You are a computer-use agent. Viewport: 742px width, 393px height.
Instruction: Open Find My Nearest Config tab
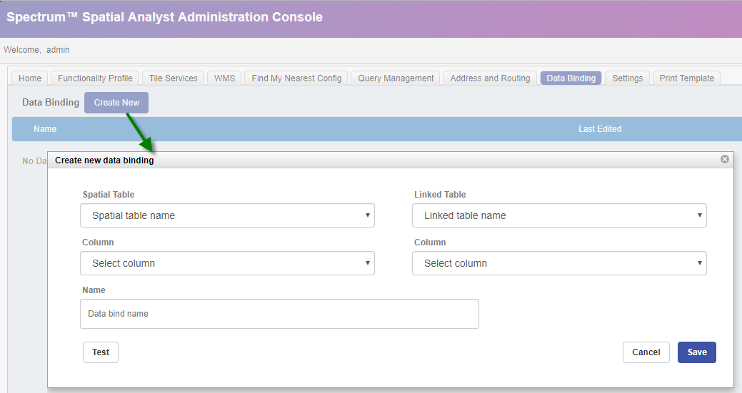coord(296,78)
